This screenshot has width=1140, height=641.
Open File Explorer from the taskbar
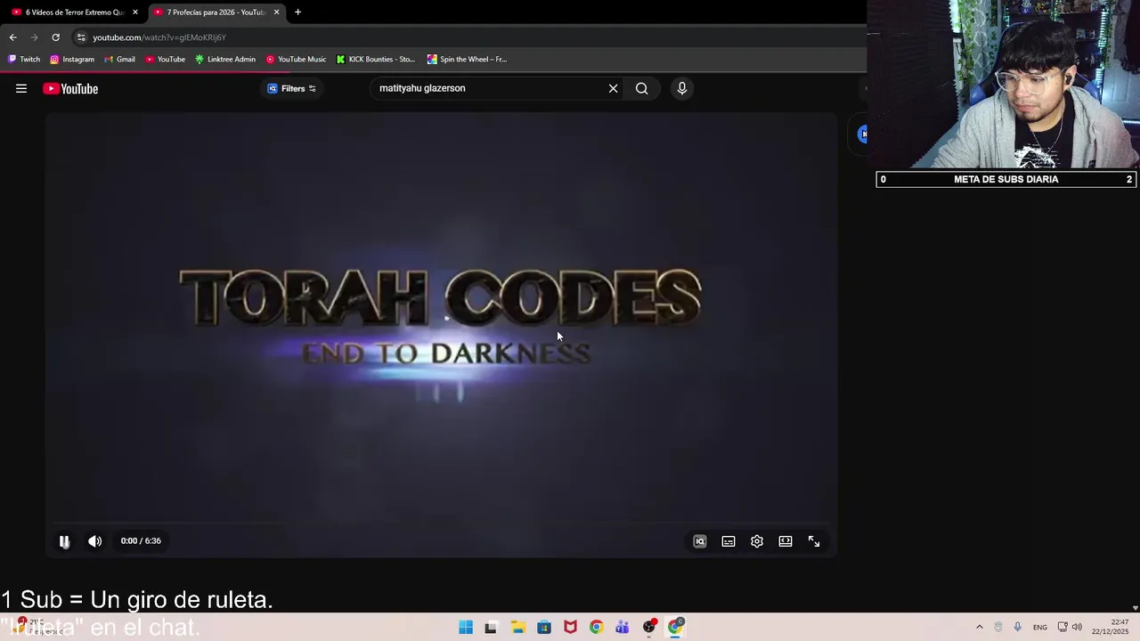517,627
